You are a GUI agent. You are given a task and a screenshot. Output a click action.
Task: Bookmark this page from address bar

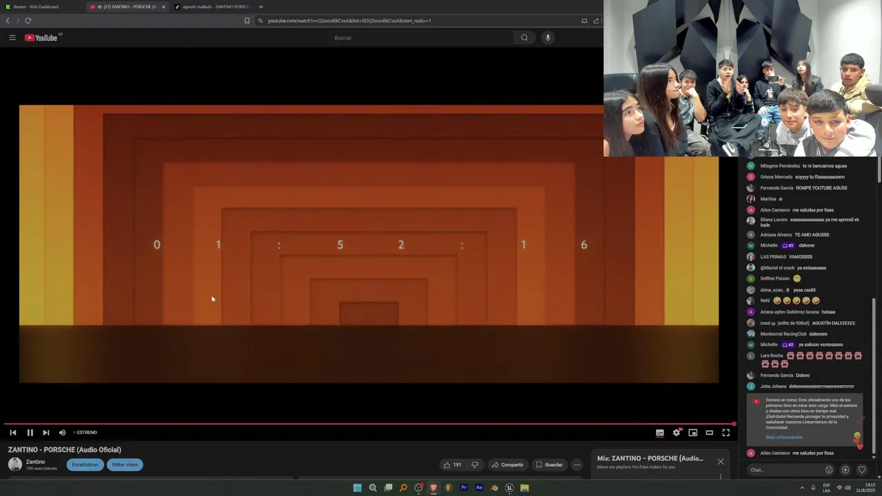pos(247,21)
